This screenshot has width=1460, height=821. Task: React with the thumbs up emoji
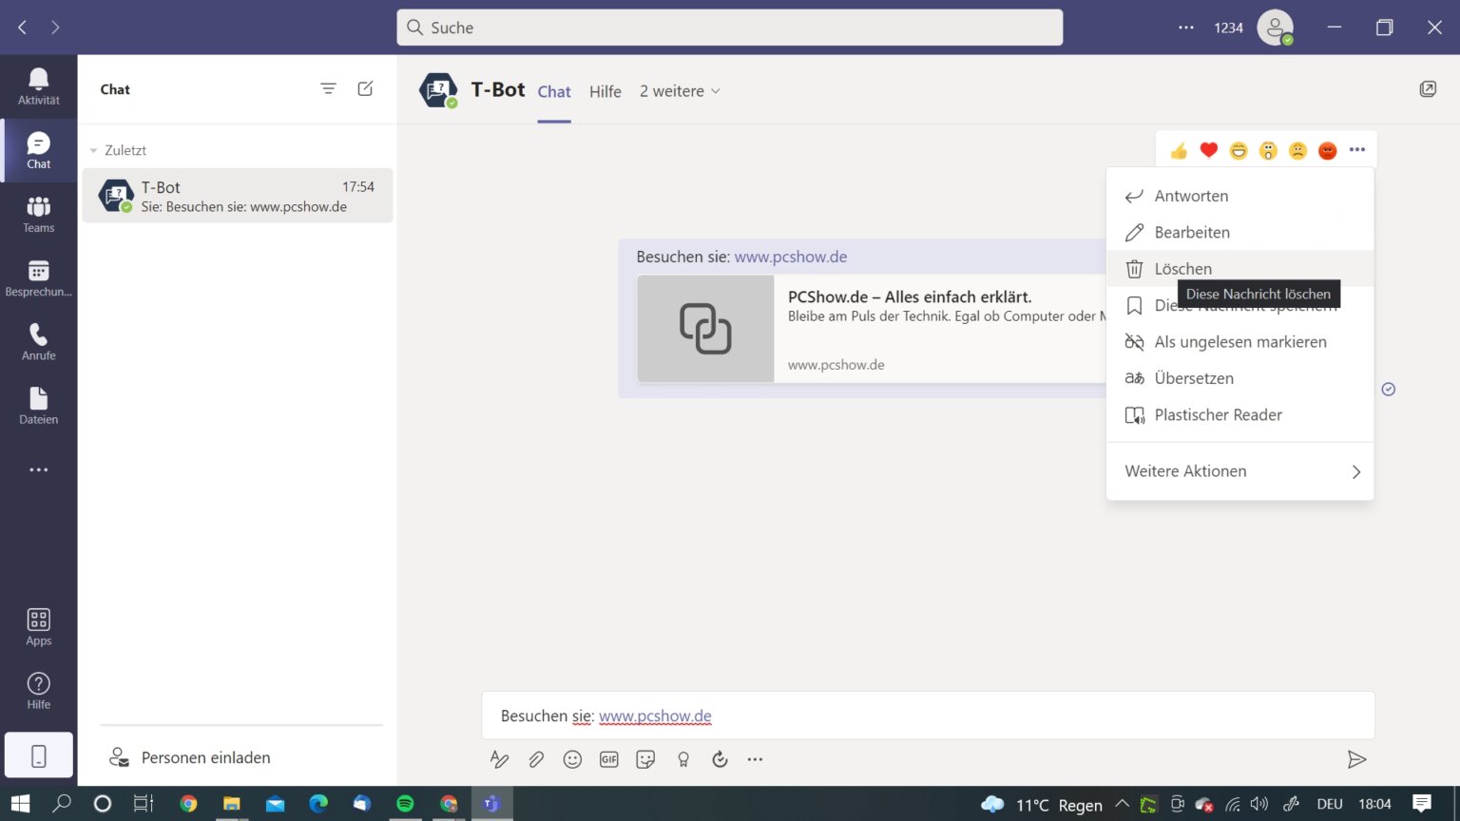click(1179, 149)
